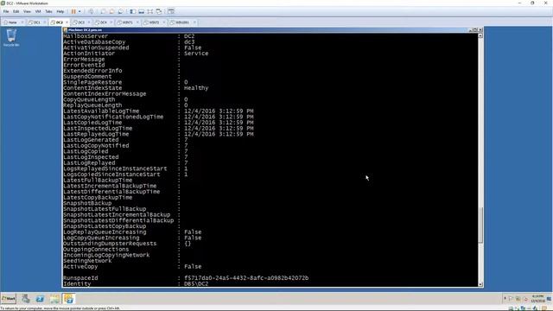Viewport: 553px width, 311px height.
Task: Show hidden tray icons arrow
Action: [x=505, y=299]
